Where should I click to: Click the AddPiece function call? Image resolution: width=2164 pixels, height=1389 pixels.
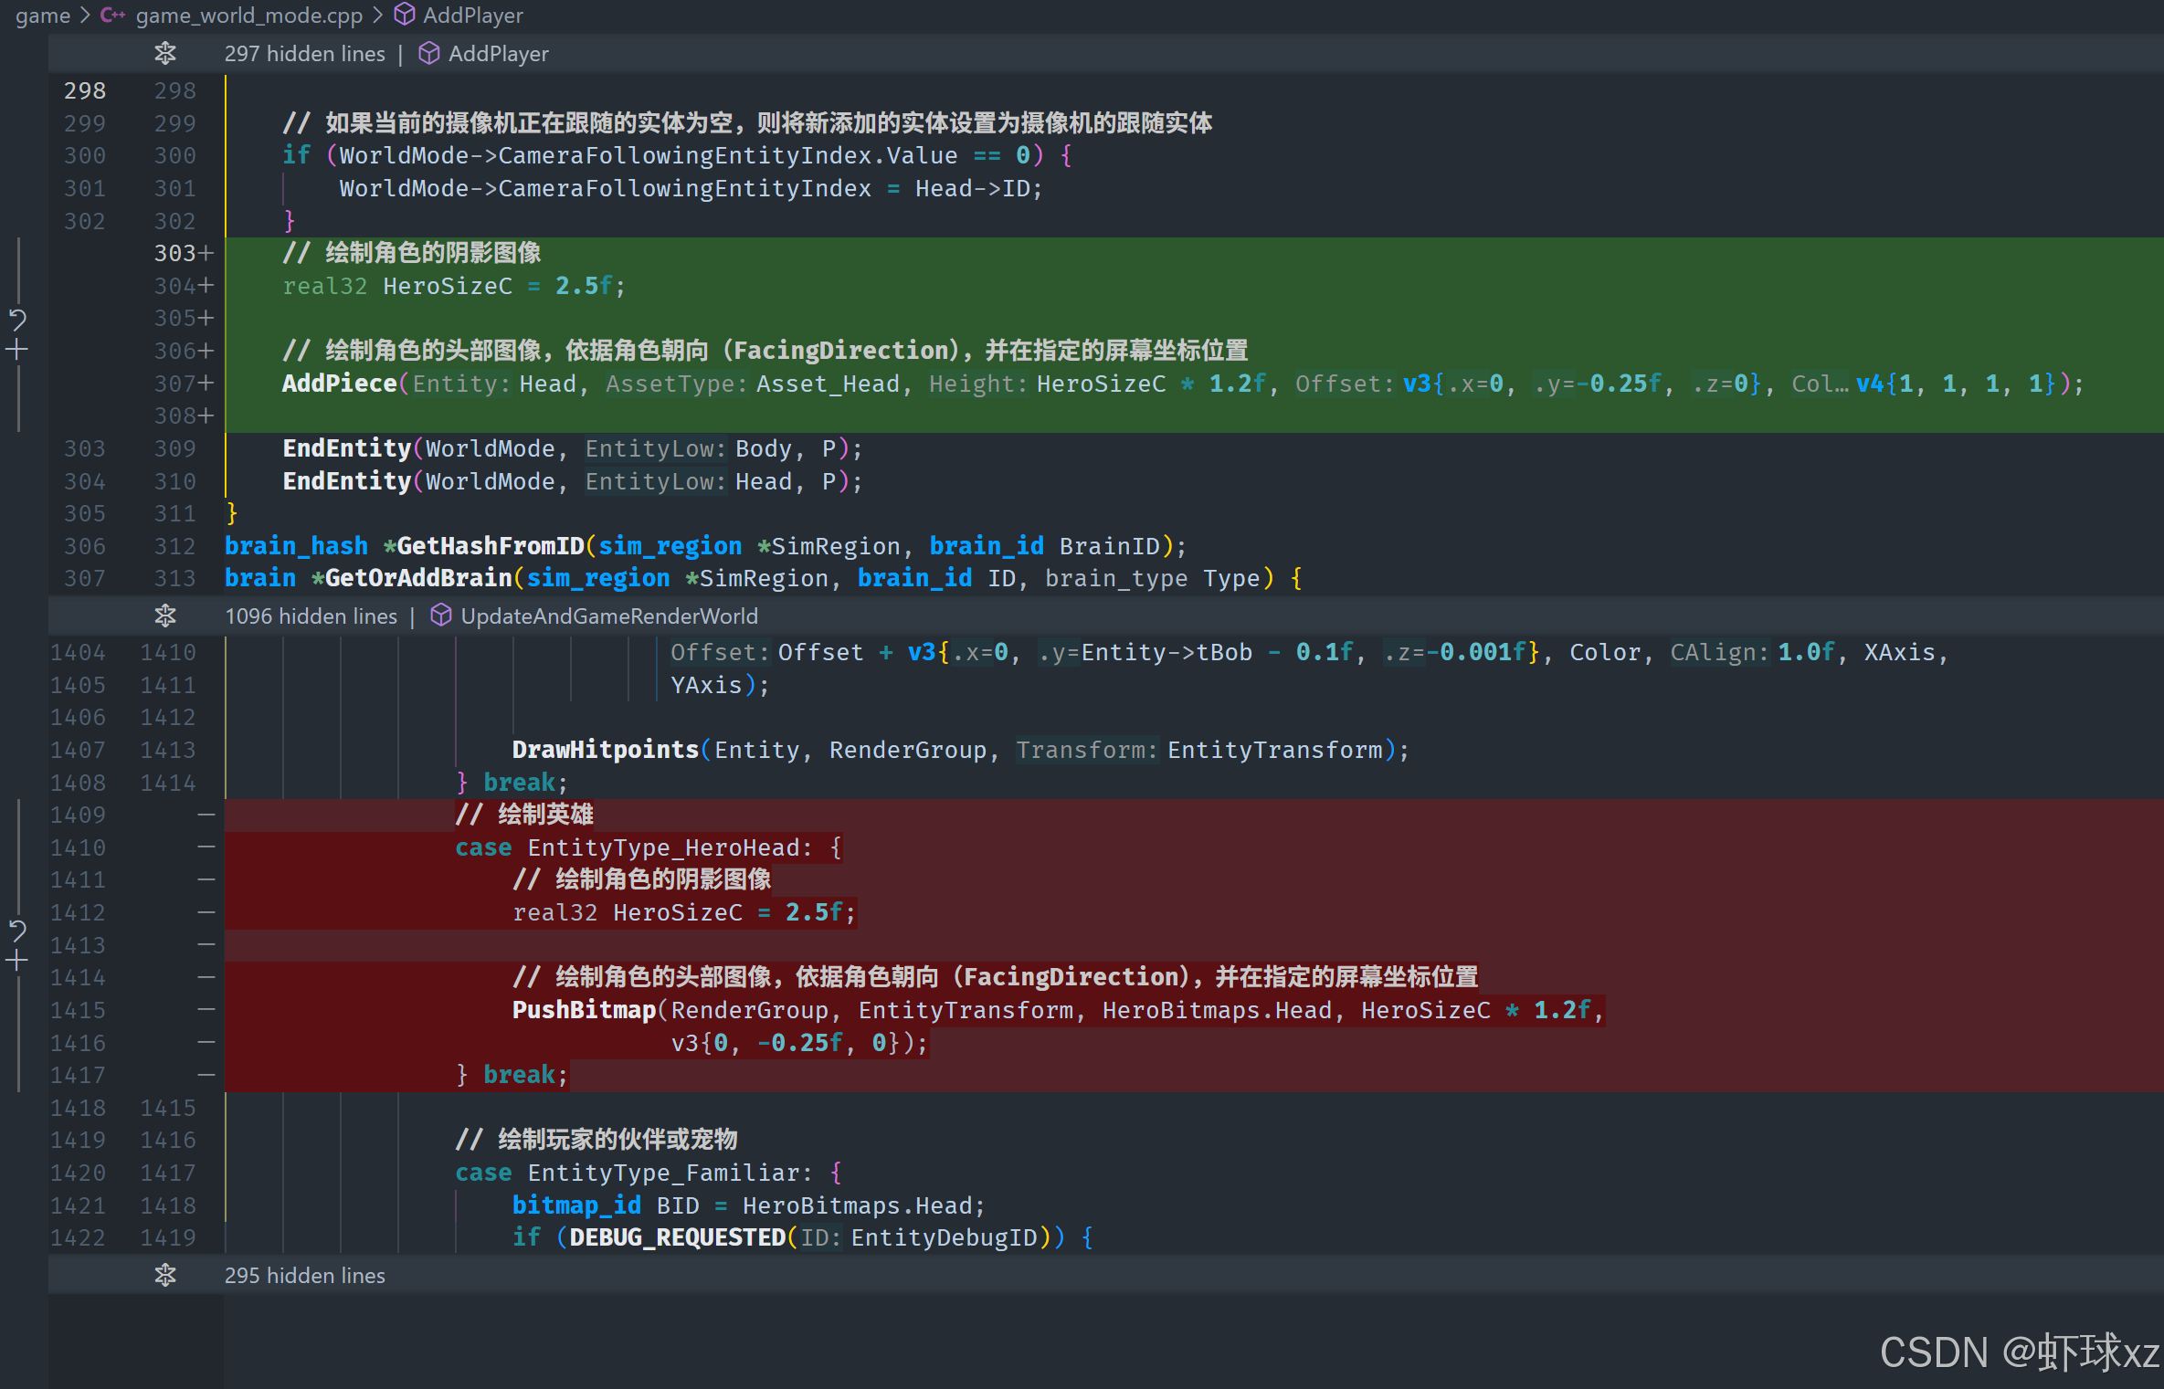point(339,384)
